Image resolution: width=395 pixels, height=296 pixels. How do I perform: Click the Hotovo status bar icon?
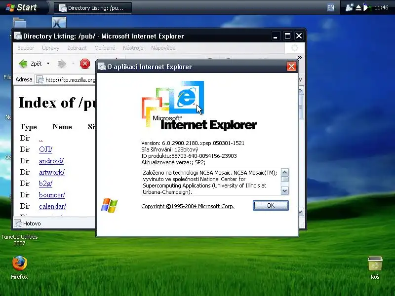pos(18,223)
